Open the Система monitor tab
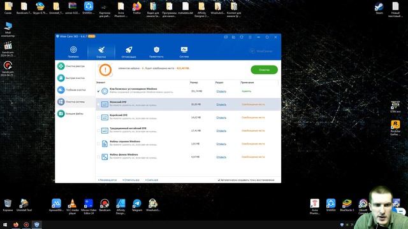Image resolution: width=408 pixels, height=229 pixels. point(184,52)
